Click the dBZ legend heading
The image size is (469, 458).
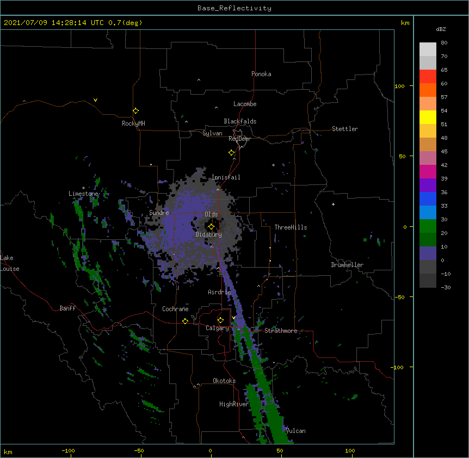(x=441, y=29)
